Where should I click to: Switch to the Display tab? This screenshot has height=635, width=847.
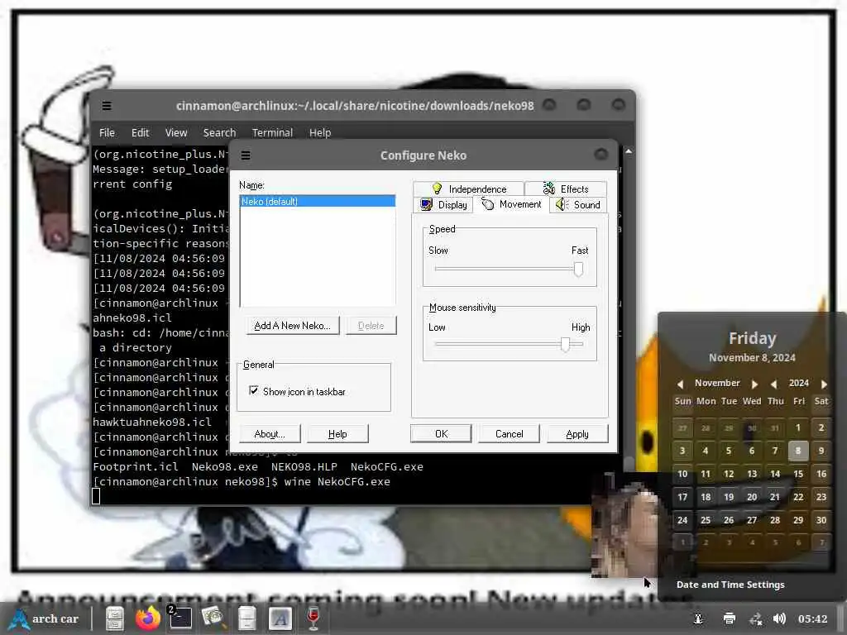(443, 205)
